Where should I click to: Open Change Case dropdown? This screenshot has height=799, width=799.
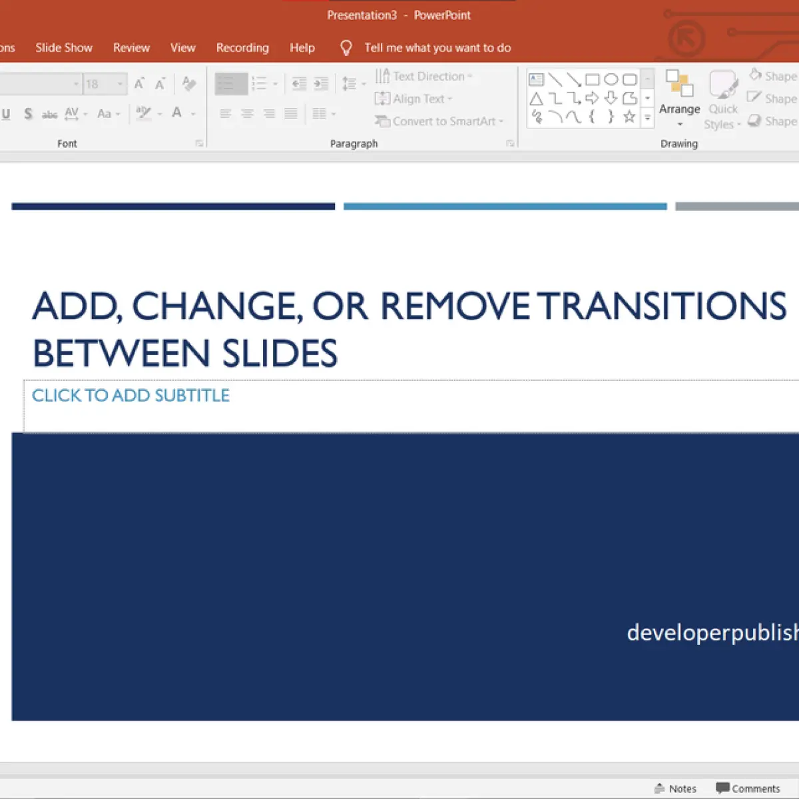(109, 114)
